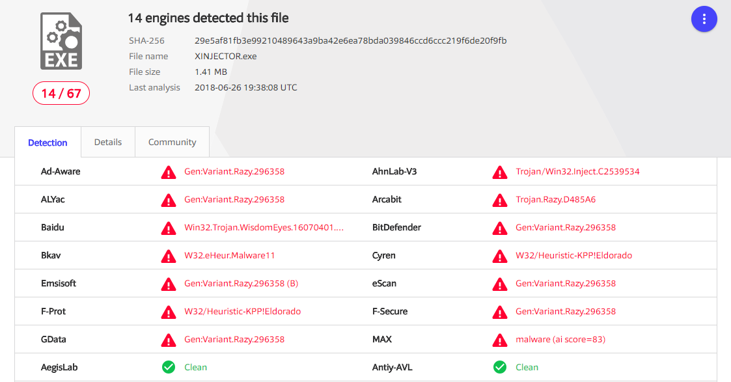Click the 14 / 67 detection ratio badge
This screenshot has height=382, width=731.
coord(61,93)
